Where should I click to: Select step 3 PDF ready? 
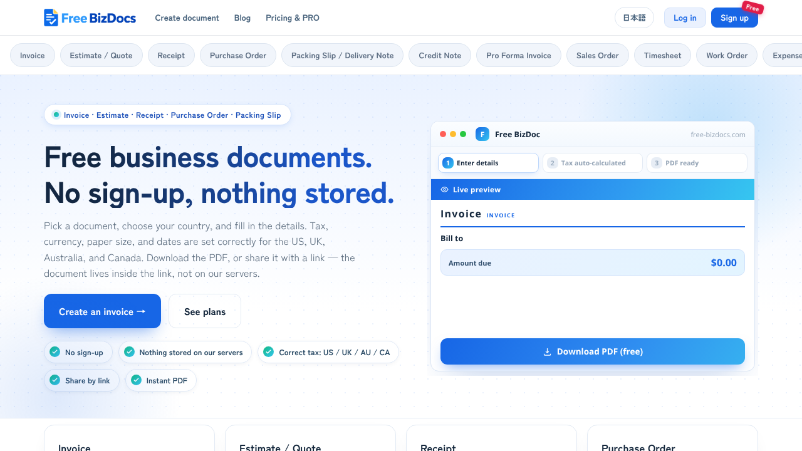coord(697,163)
